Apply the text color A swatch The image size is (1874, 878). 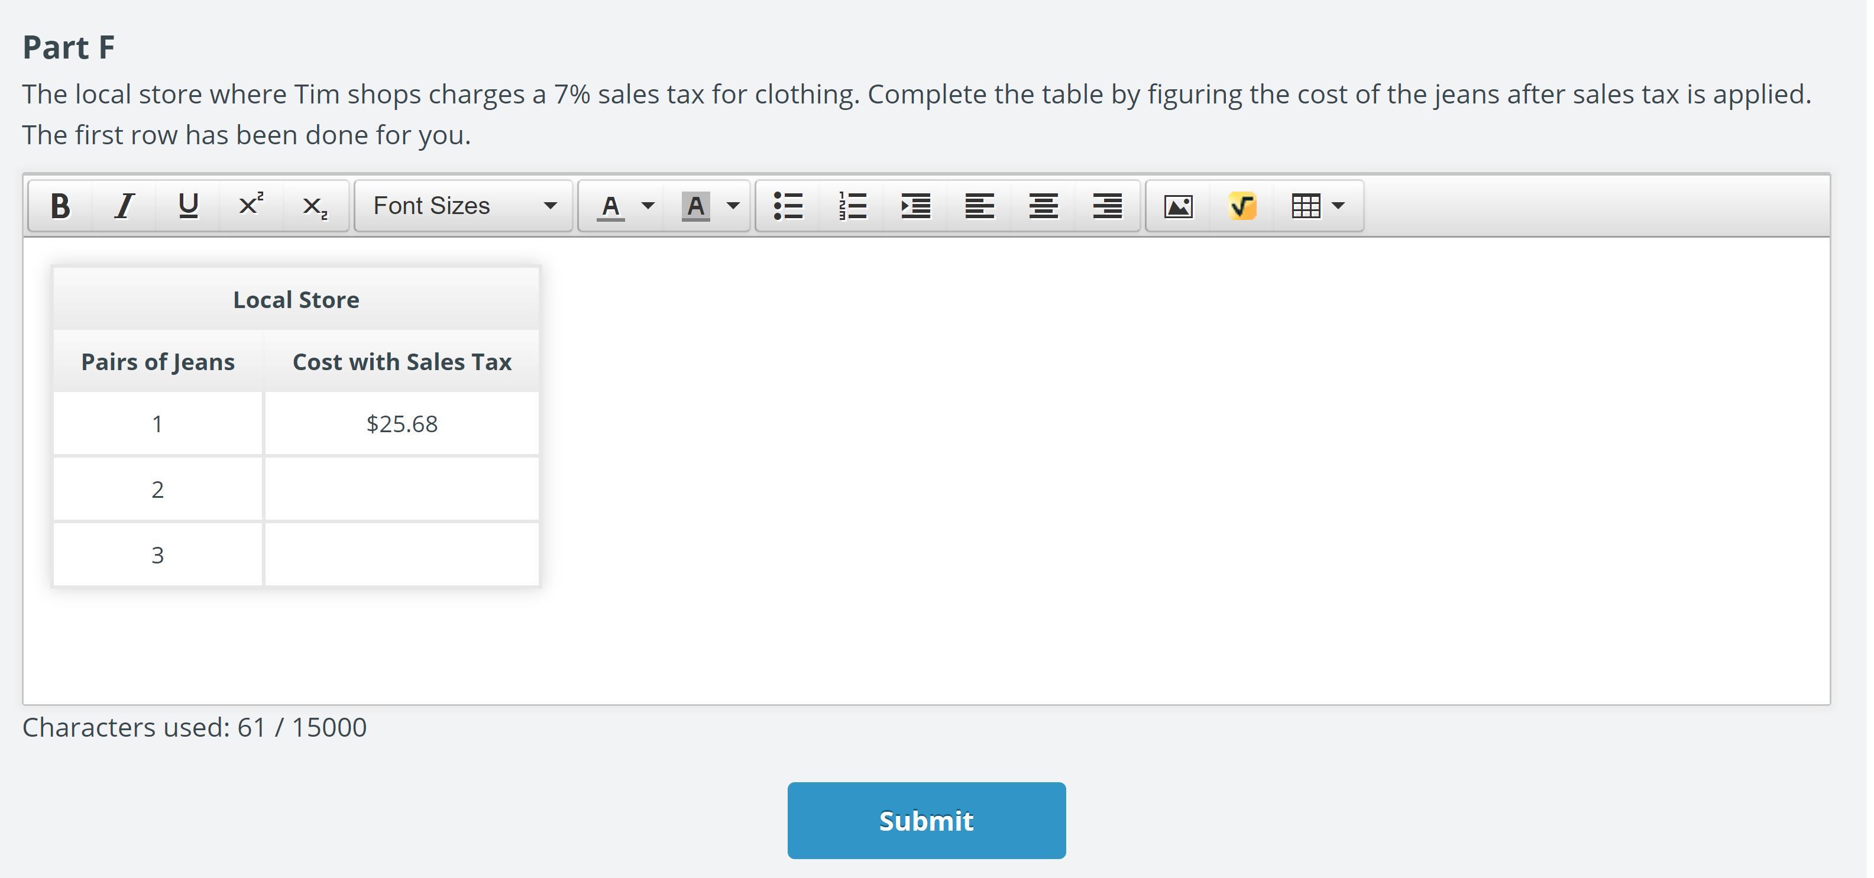click(611, 206)
